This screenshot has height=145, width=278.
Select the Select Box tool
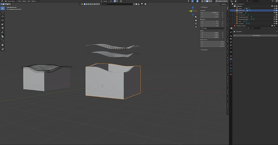coord(2,8)
